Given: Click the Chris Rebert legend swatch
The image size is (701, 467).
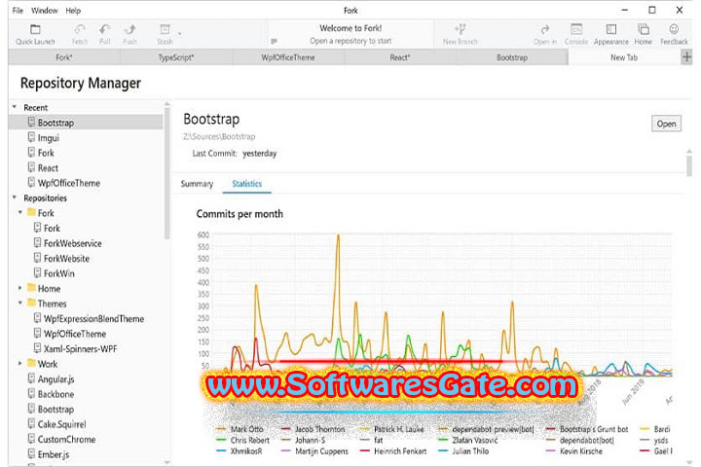Looking at the screenshot, I should point(221,440).
